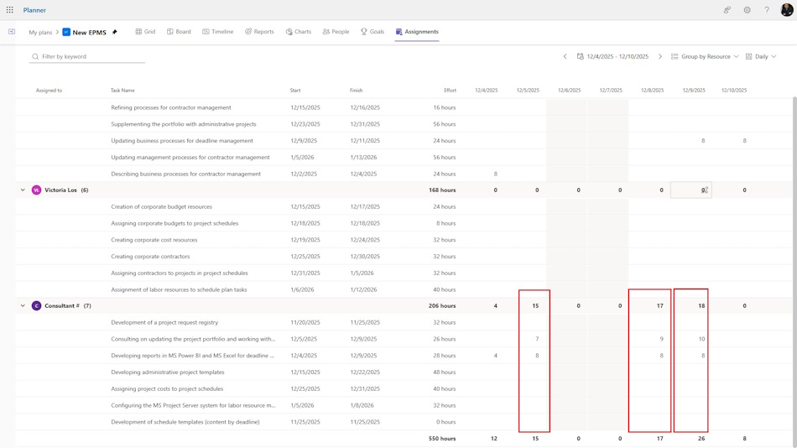The height and width of the screenshot is (448, 797).
Task: Go to next date range arrow
Action: point(659,56)
